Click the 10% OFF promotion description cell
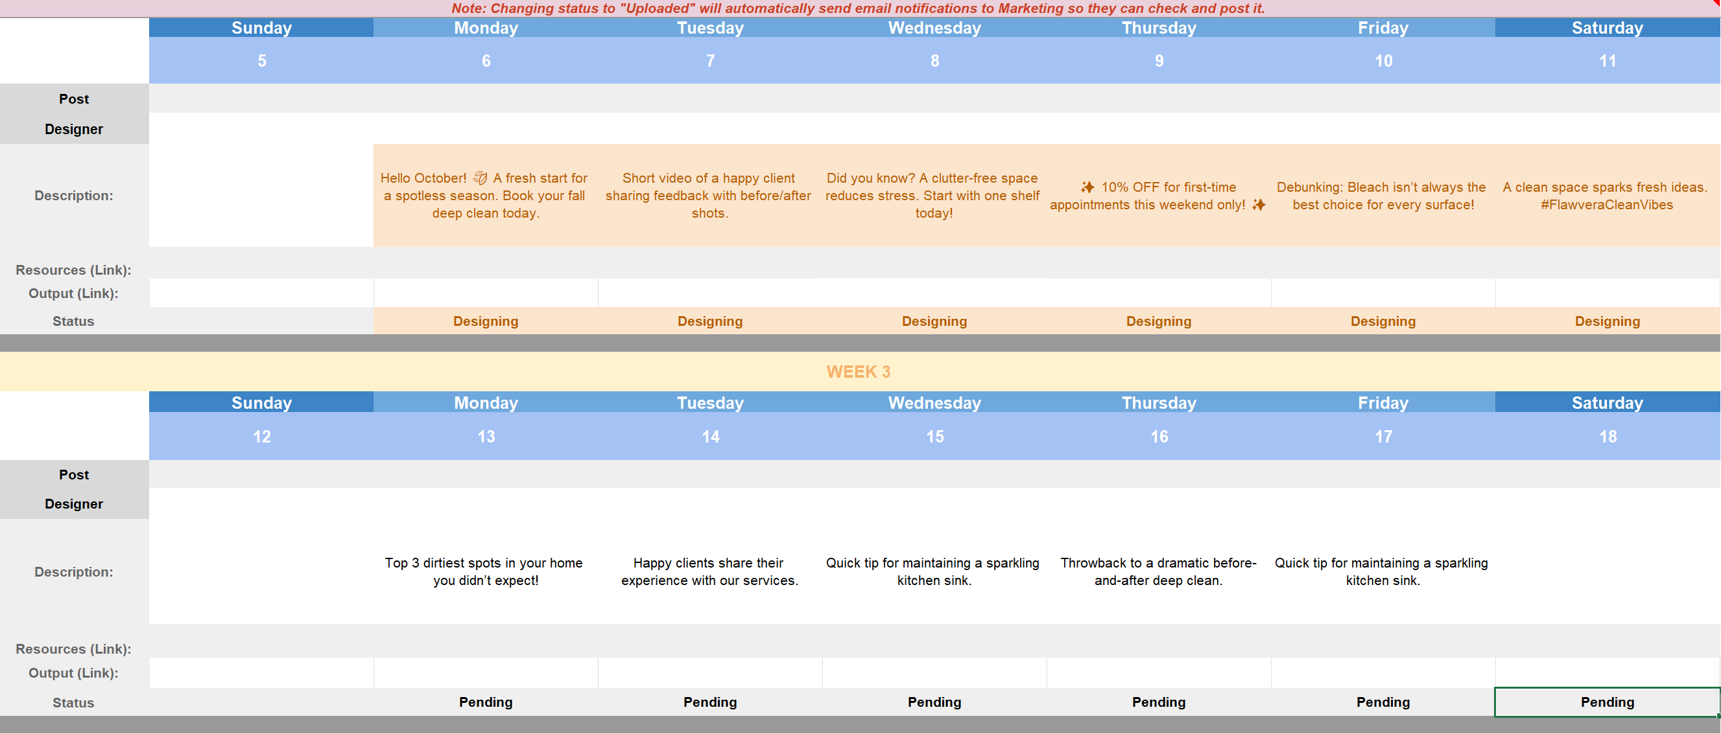 [x=1159, y=196]
